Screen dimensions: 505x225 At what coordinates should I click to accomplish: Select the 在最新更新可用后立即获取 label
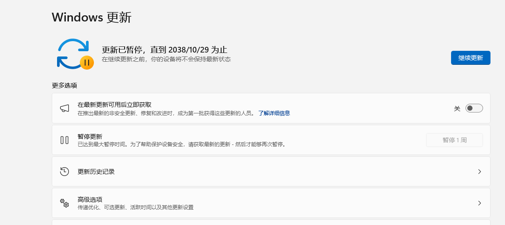(115, 105)
